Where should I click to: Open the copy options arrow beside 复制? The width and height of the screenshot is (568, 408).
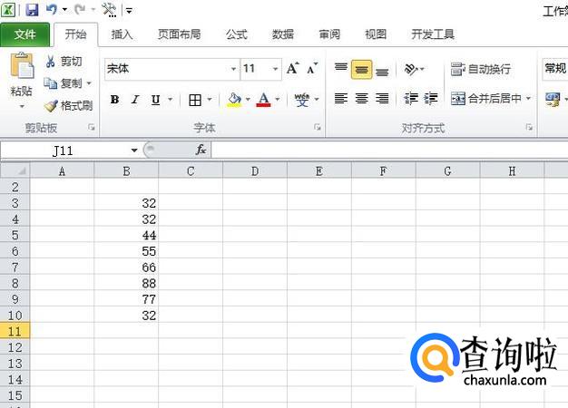click(x=89, y=83)
